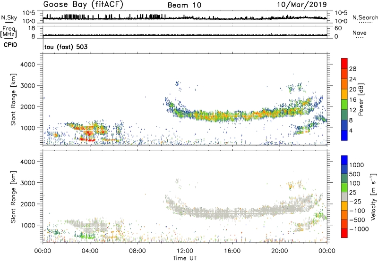Click the '08:00' time tick label

click(137, 251)
